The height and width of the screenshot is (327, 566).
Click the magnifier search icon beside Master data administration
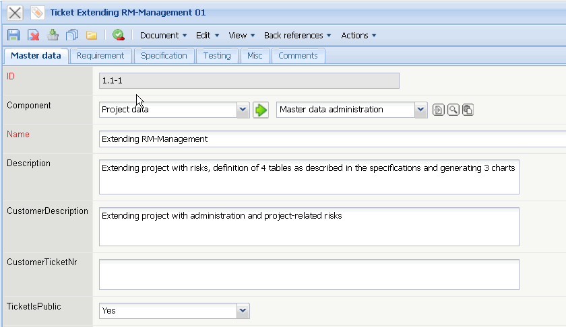[453, 110]
